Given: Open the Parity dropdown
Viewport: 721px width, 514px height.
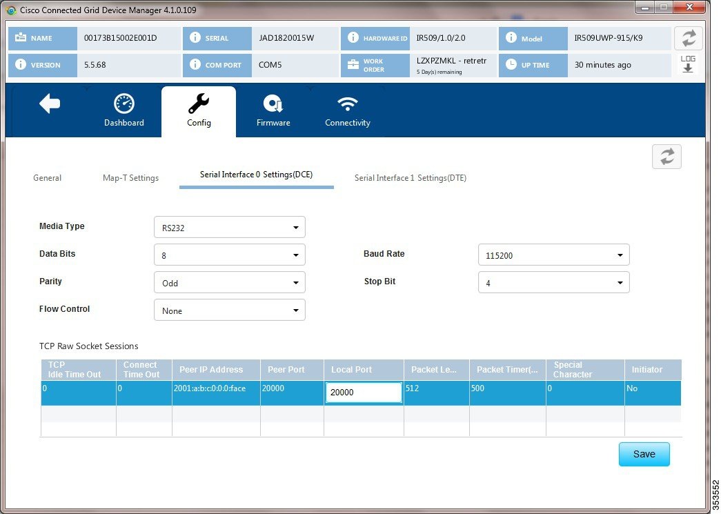Looking at the screenshot, I should [230, 282].
